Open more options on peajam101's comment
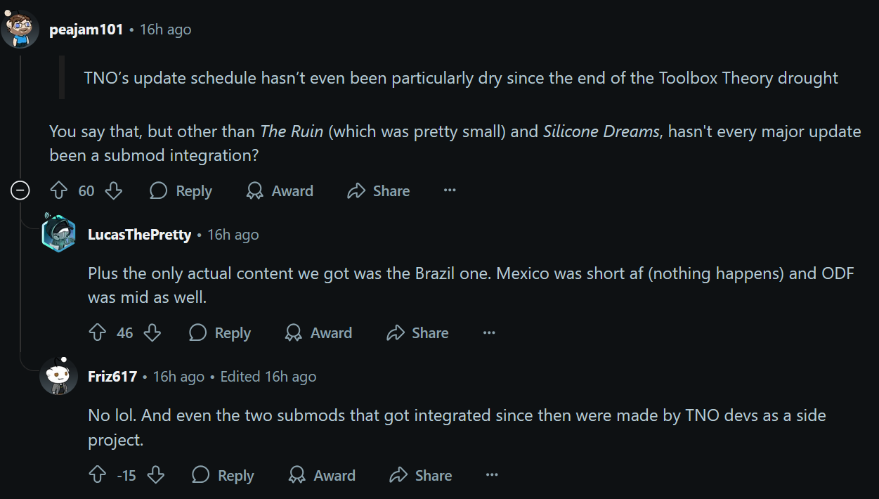 point(450,190)
